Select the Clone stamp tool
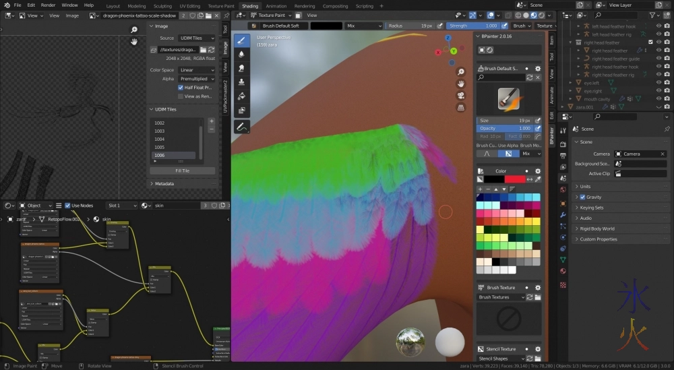The width and height of the screenshot is (674, 370). tap(241, 82)
